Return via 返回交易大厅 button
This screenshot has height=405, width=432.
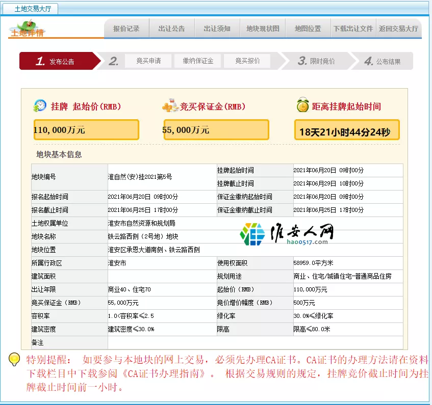point(399,29)
